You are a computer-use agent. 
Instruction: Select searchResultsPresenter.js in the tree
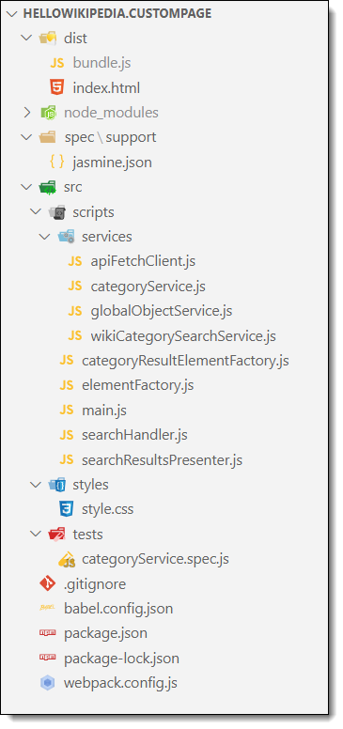(x=162, y=459)
